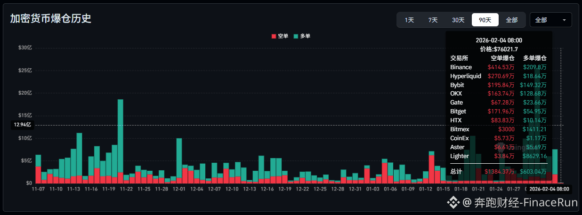This screenshot has height=215, width=582.
Task: Click the 价格:$76021.7 tooltip line
Action: (x=499, y=49)
